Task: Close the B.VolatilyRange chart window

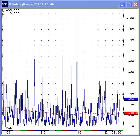Action: [135, 4]
